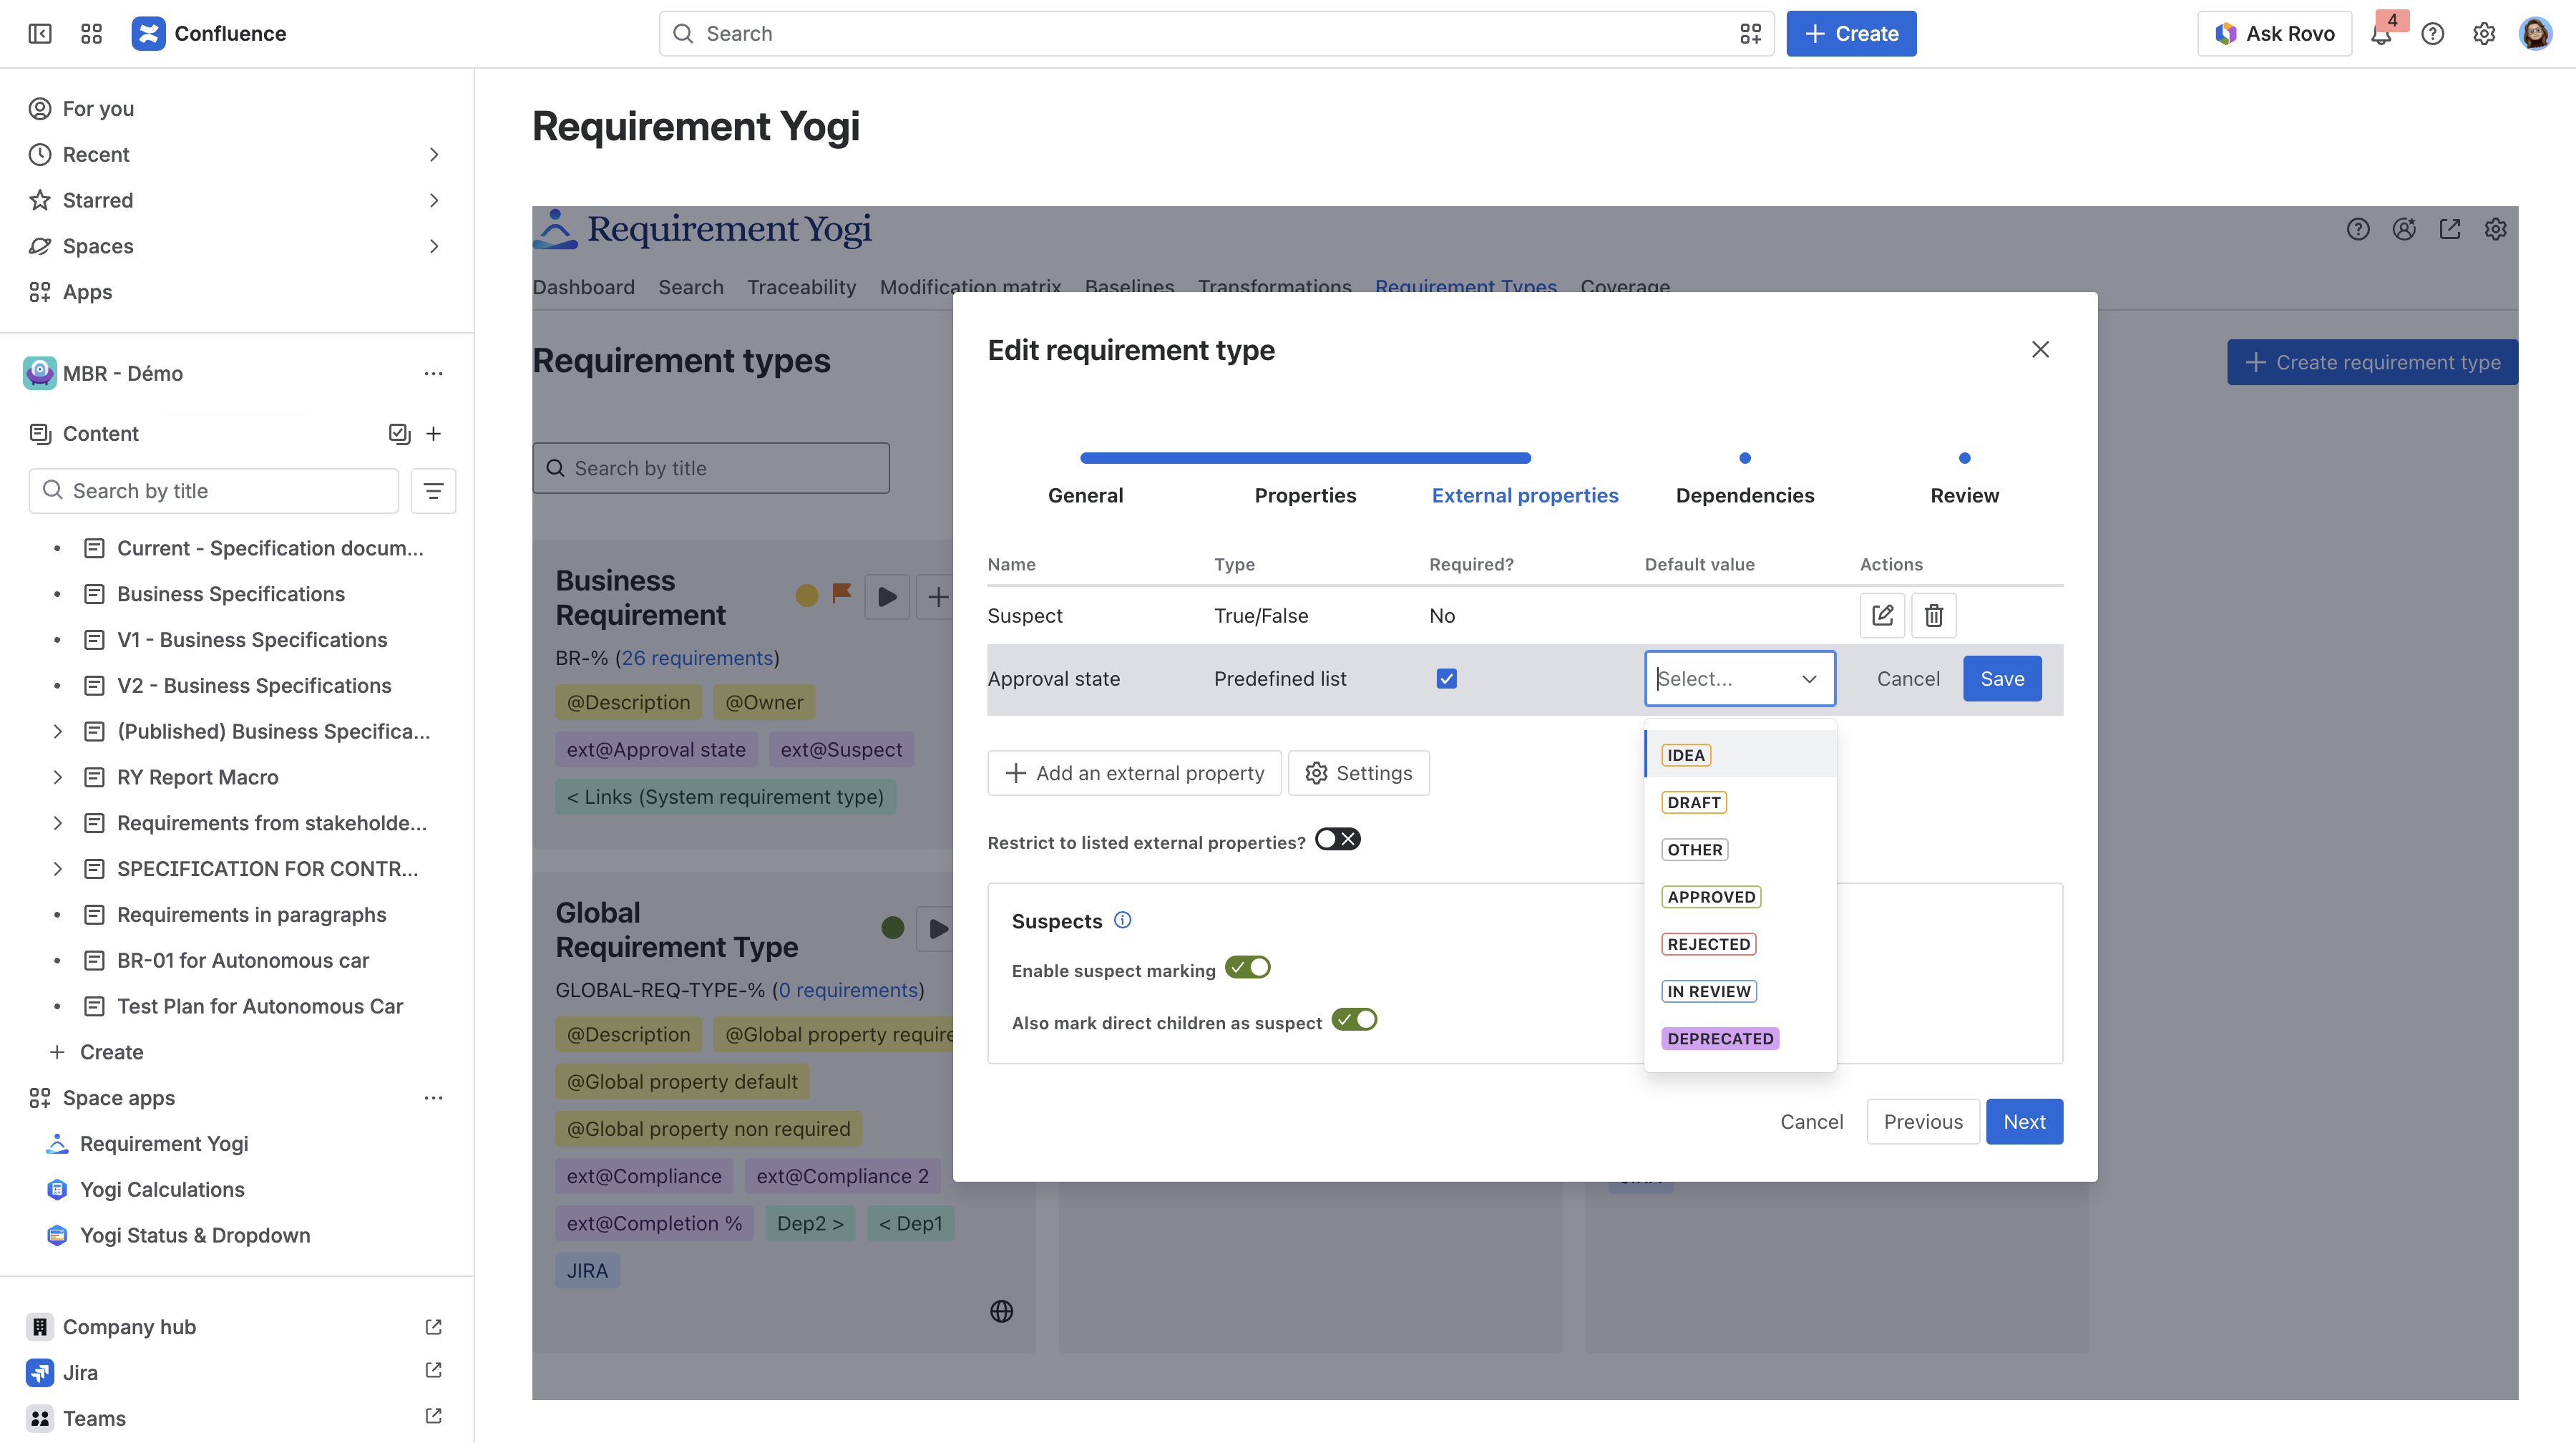Click the Next button in the dialog
2576x1443 pixels.
click(2024, 1122)
